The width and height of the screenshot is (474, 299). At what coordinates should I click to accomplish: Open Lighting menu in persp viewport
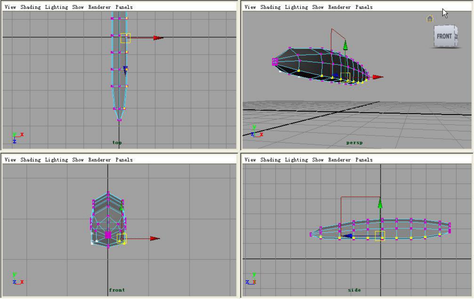tap(296, 7)
